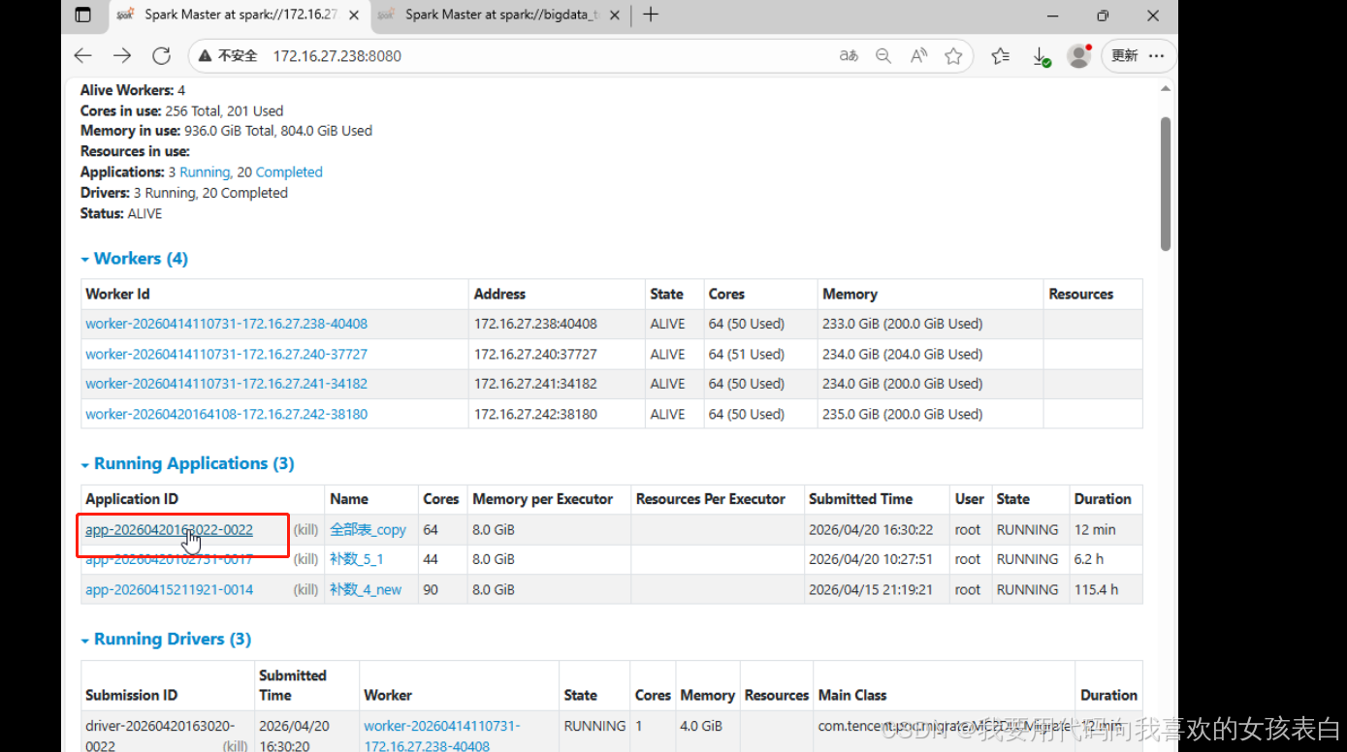This screenshot has height=752, width=1347.
Task: Open worker 172.16.27.240-37727 link
Action: 226,354
